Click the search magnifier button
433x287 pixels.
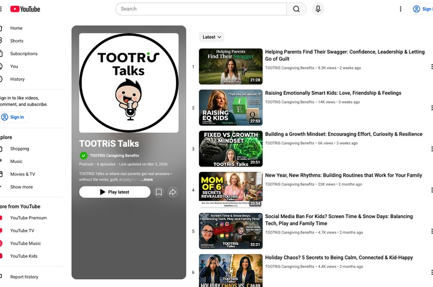coord(296,9)
